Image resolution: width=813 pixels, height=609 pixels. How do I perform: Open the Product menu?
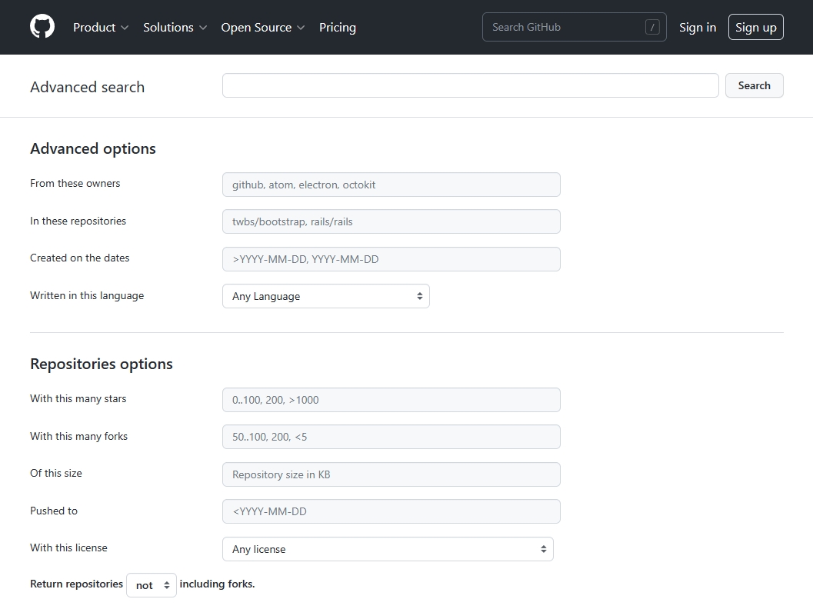101,27
